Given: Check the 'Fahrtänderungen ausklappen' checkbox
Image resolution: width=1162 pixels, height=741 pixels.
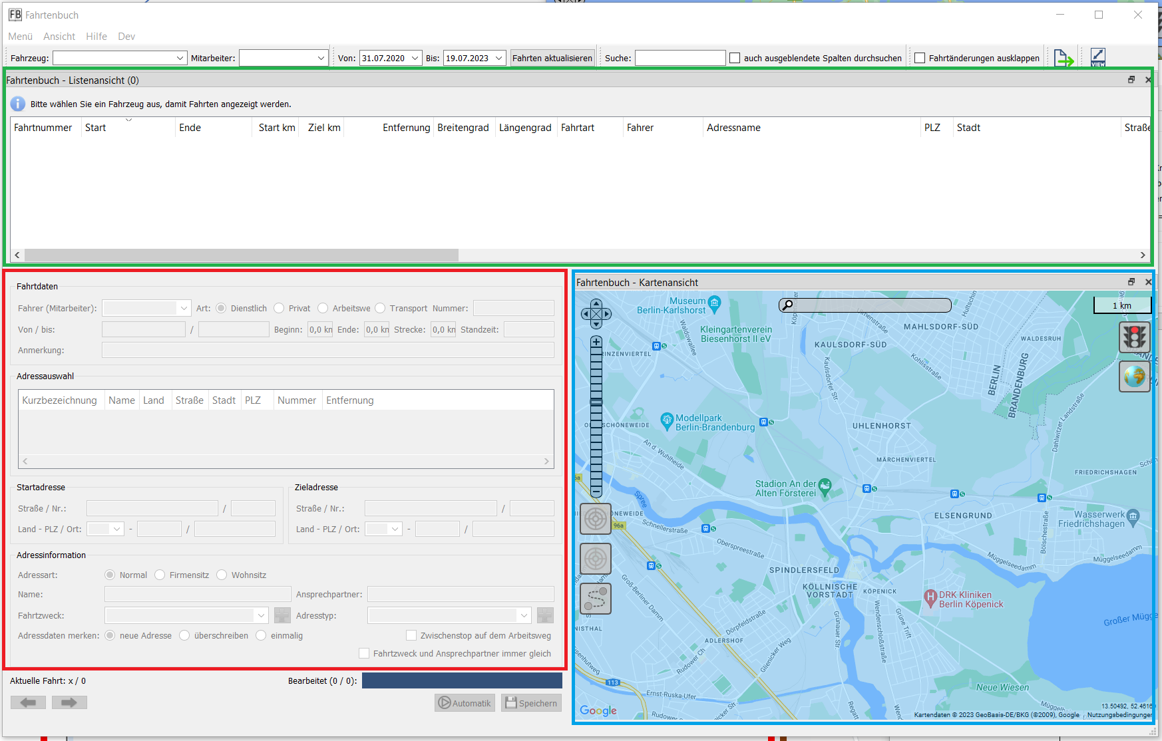Looking at the screenshot, I should (920, 59).
